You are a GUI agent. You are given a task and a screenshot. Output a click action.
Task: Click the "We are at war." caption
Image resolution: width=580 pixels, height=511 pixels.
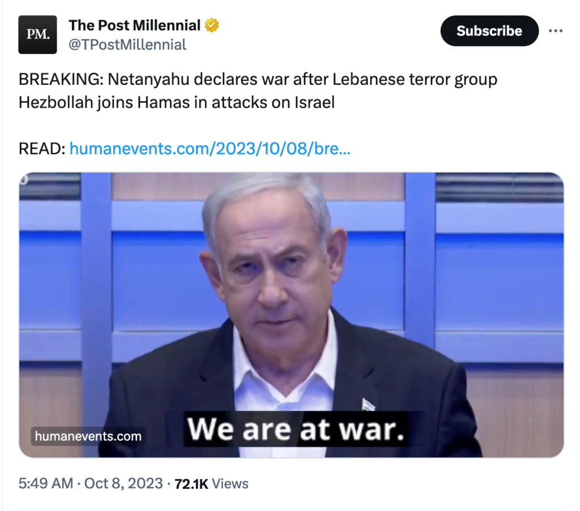pos(296,429)
